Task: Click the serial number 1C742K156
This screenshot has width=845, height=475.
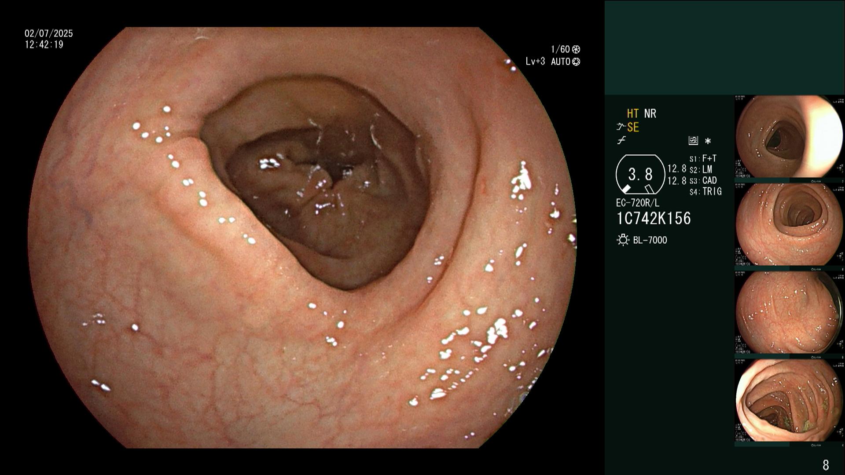Action: click(654, 219)
